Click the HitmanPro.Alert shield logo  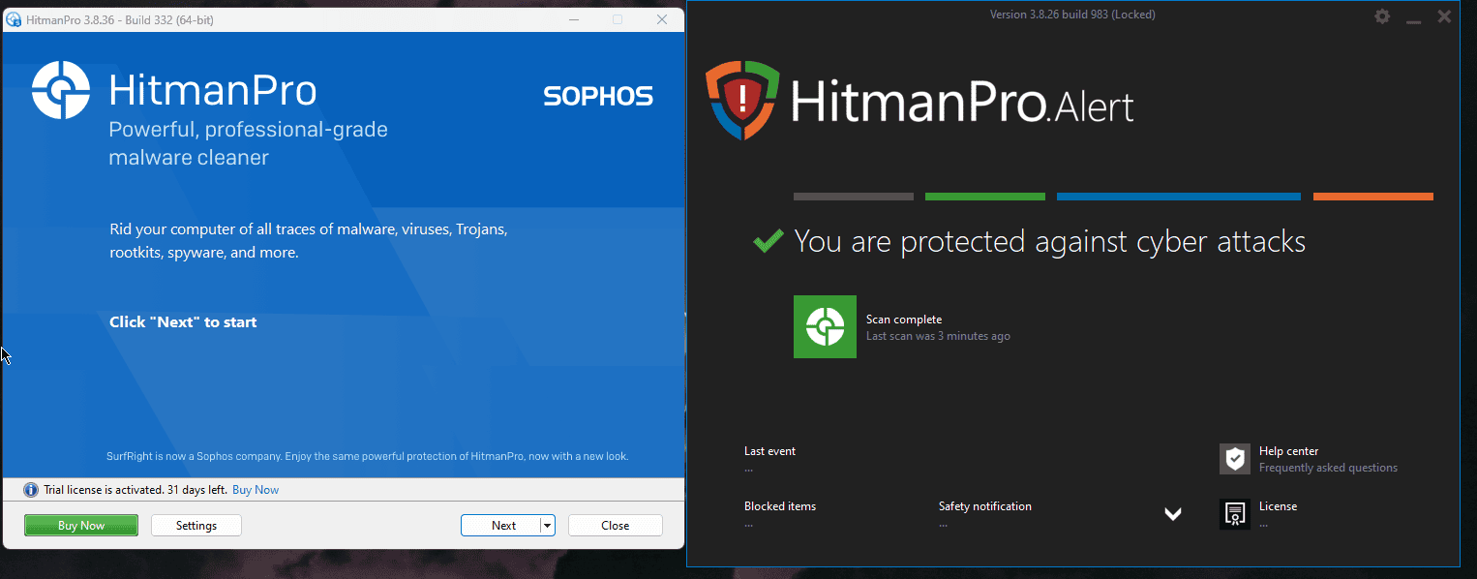pos(741,100)
